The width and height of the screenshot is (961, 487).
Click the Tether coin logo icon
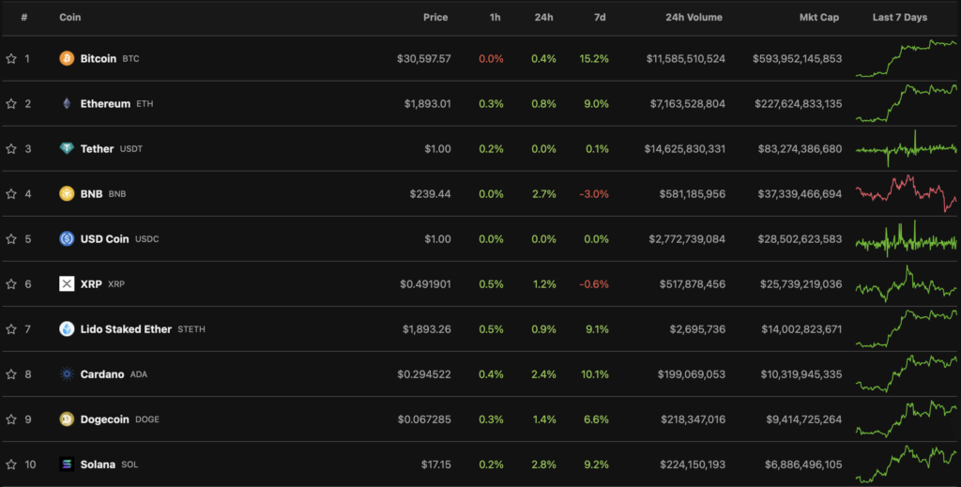[x=67, y=148]
